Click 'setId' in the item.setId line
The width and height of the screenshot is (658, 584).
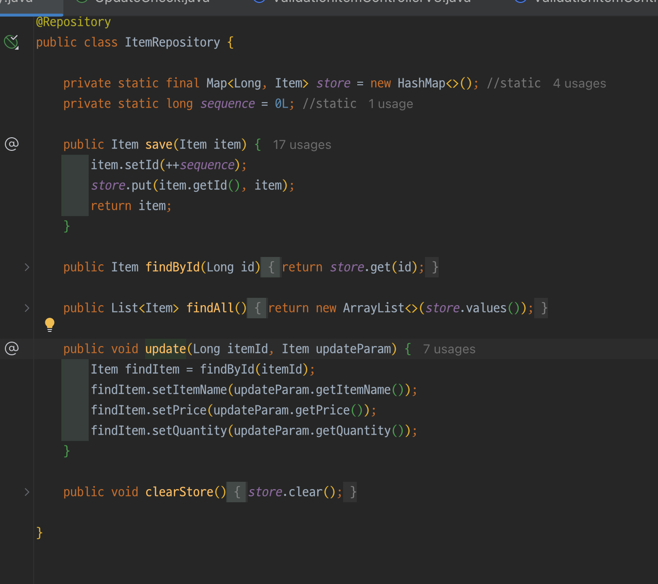pyautogui.click(x=142, y=165)
